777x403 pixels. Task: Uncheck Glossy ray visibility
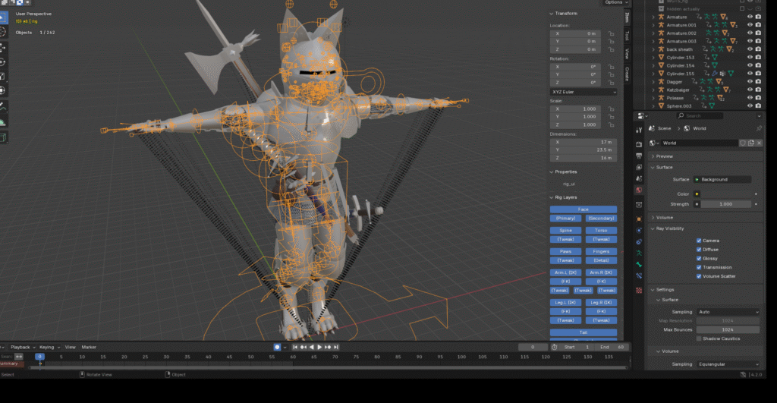click(700, 258)
